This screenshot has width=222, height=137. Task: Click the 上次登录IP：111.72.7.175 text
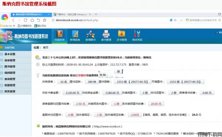coord(110,65)
